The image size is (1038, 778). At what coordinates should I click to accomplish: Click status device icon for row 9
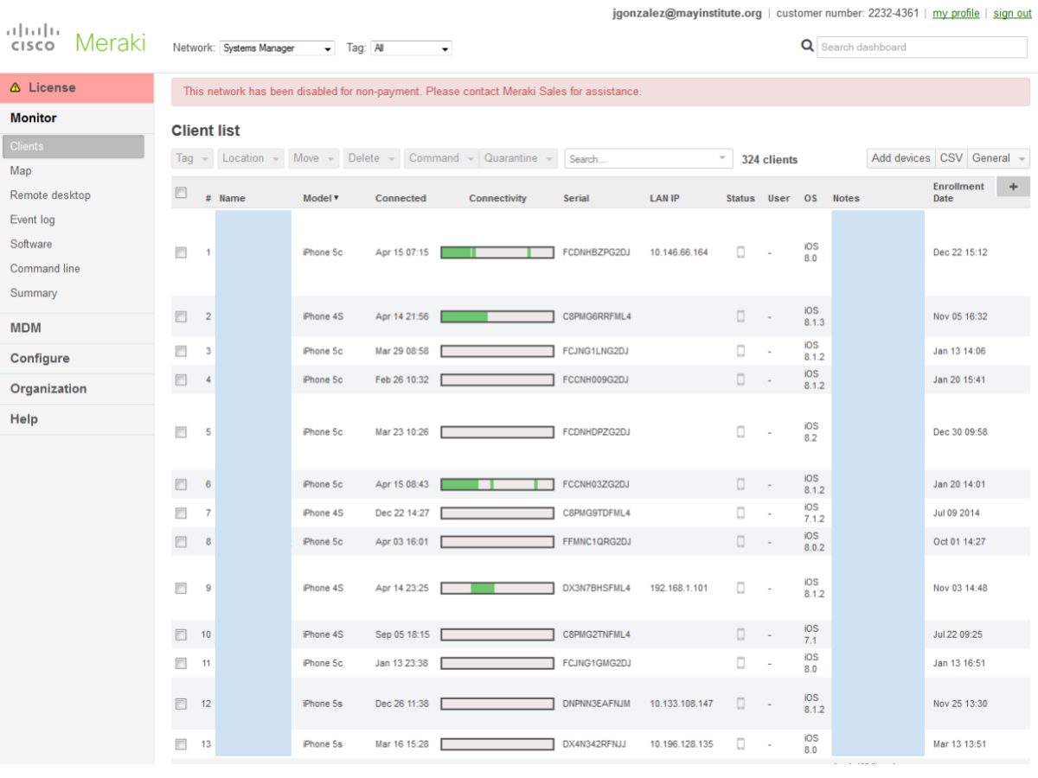coord(740,588)
